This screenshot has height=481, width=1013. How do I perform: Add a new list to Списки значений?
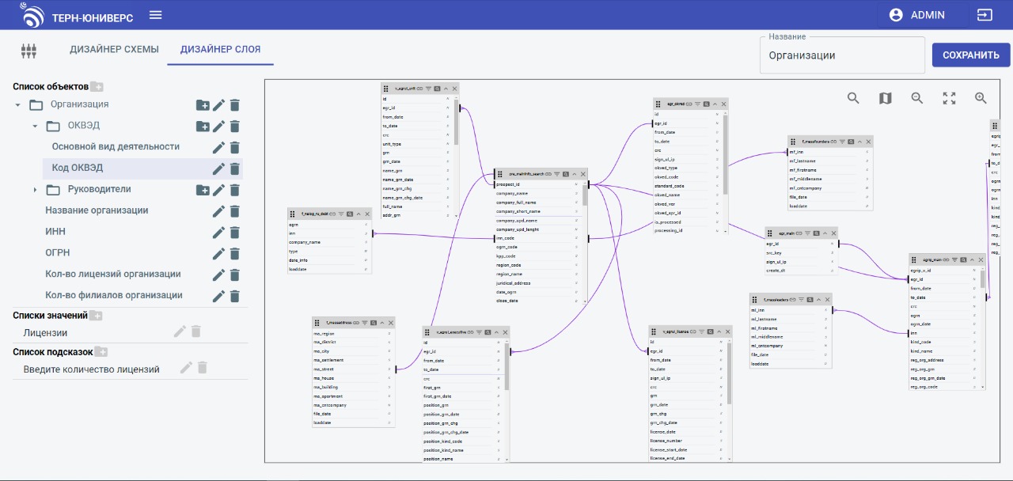96,316
